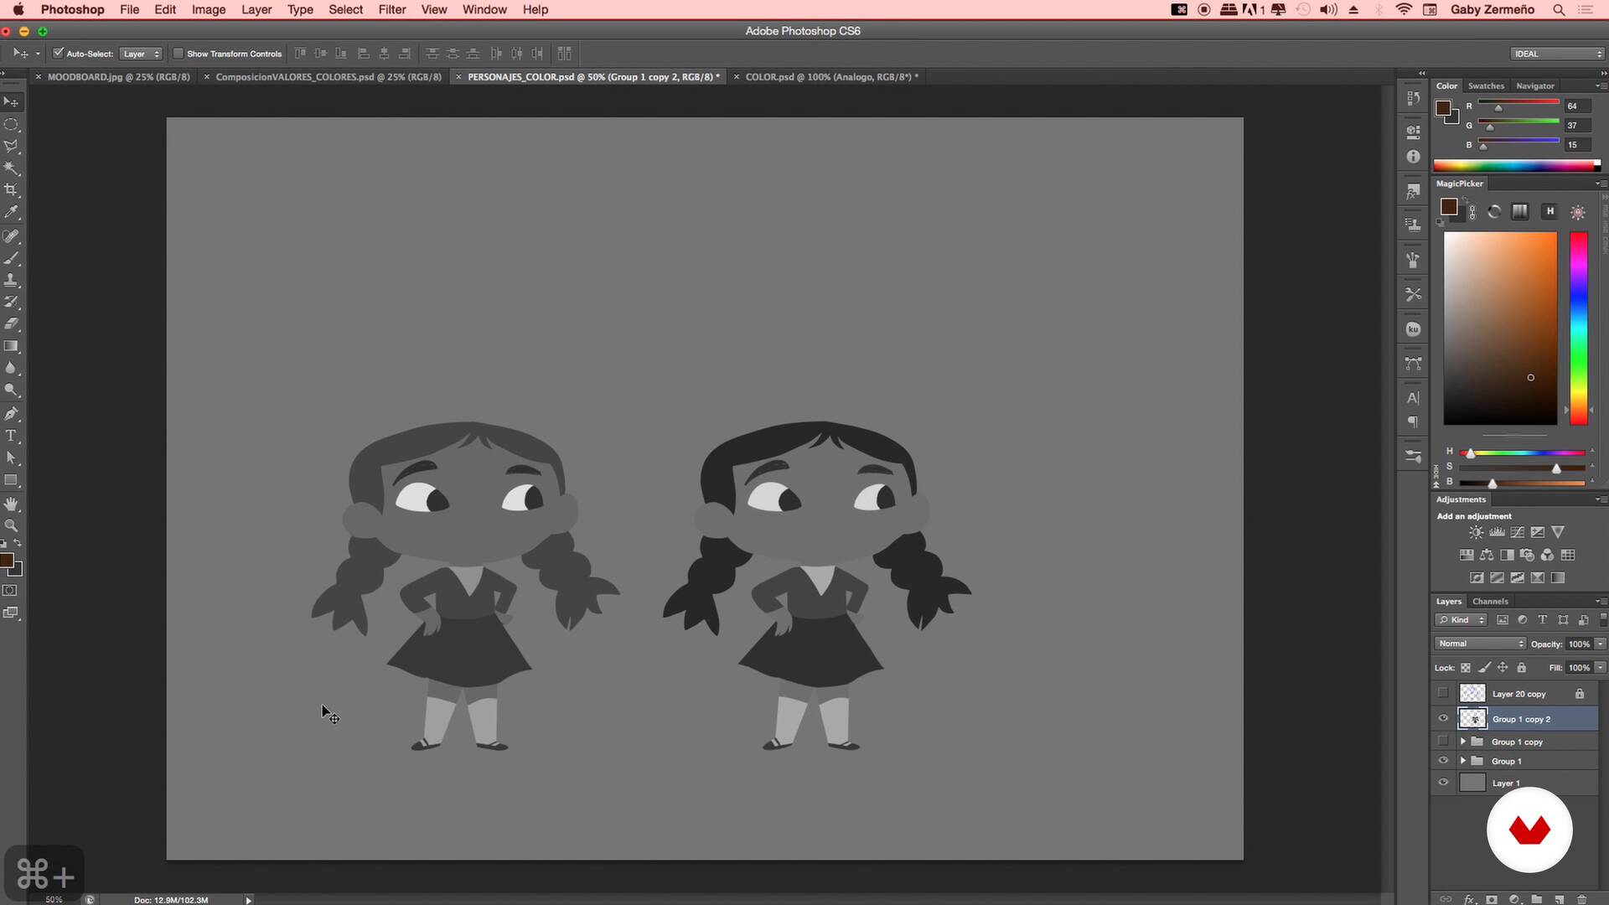Viewport: 1609px width, 905px height.
Task: Select the Hand tool
Action: (x=12, y=504)
